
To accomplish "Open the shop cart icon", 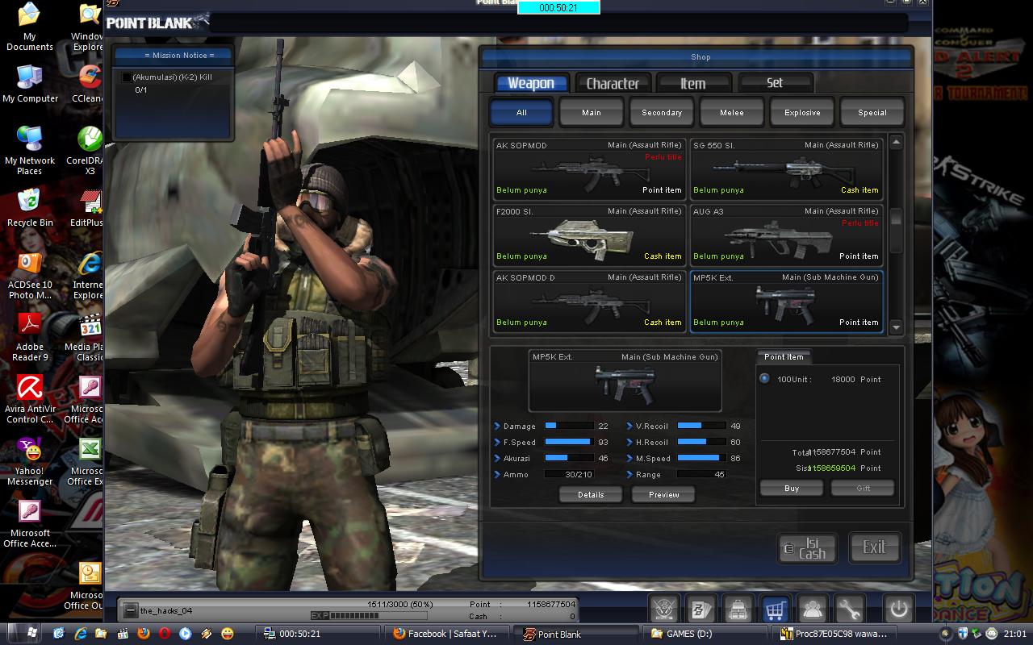I will pyautogui.click(x=776, y=610).
